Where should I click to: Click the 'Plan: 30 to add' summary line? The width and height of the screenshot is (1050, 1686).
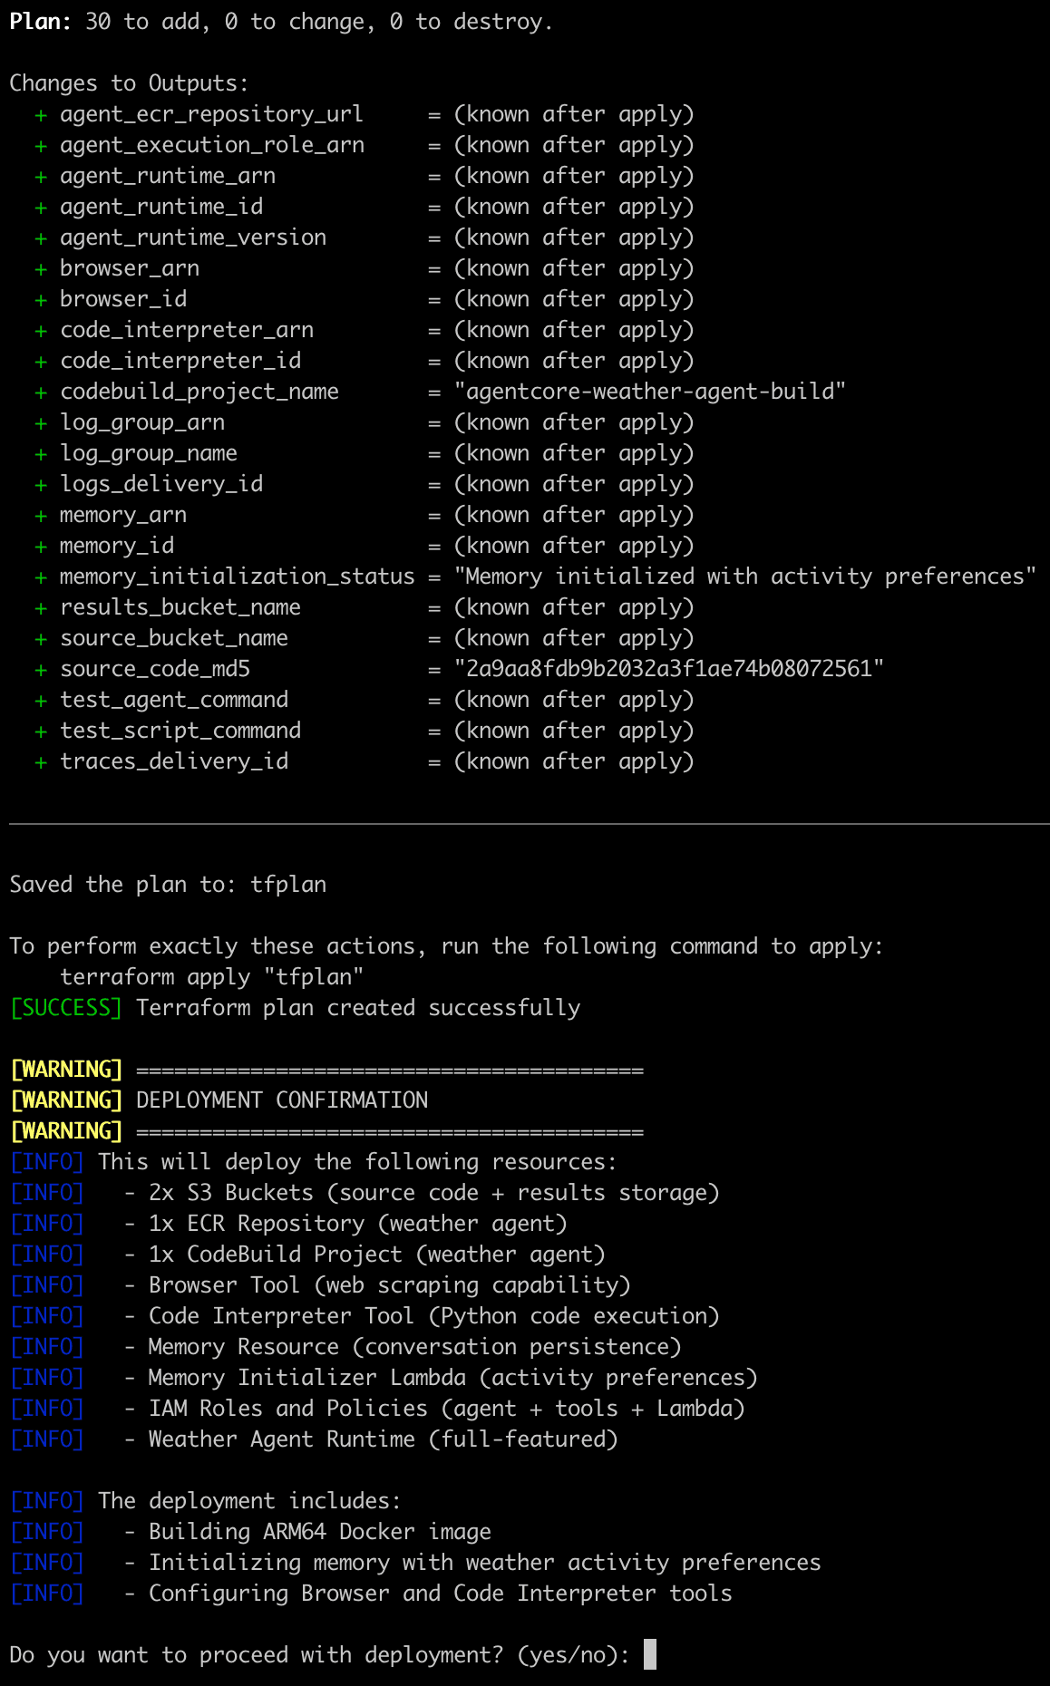click(281, 22)
